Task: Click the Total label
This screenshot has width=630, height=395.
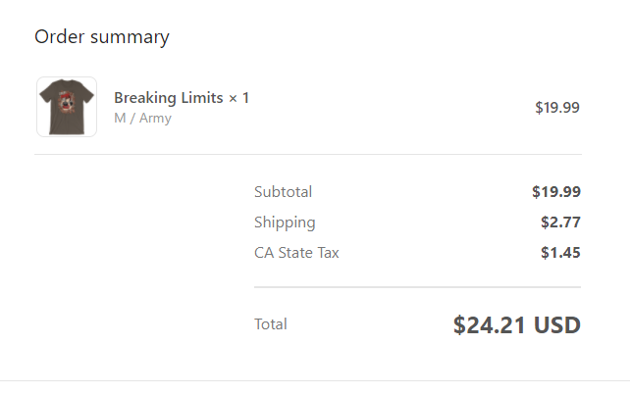Action: pyautogui.click(x=271, y=324)
